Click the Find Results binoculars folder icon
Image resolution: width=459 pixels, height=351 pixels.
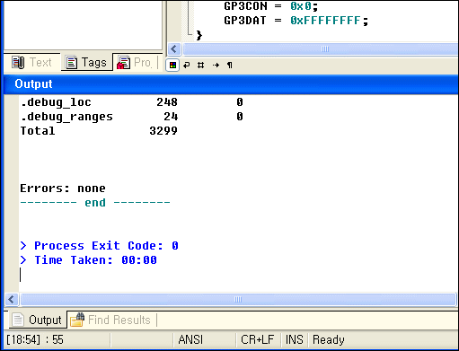77,320
